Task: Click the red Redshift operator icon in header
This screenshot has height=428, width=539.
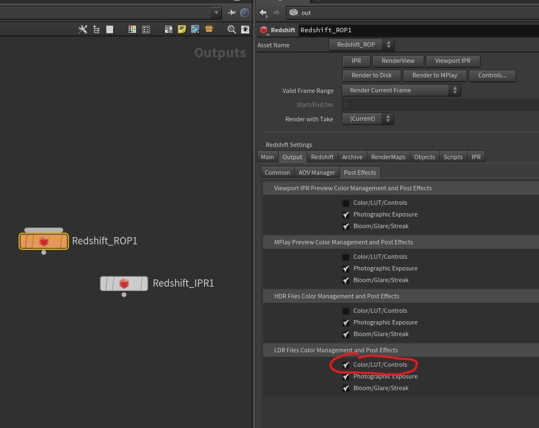Action: click(264, 30)
